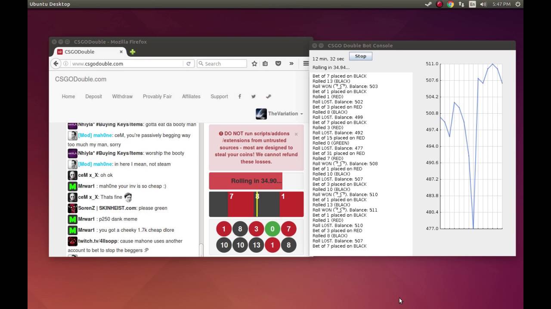The image size is (551, 309).
Task: Click red 7 tile on roulette wheel
Action: point(241,204)
